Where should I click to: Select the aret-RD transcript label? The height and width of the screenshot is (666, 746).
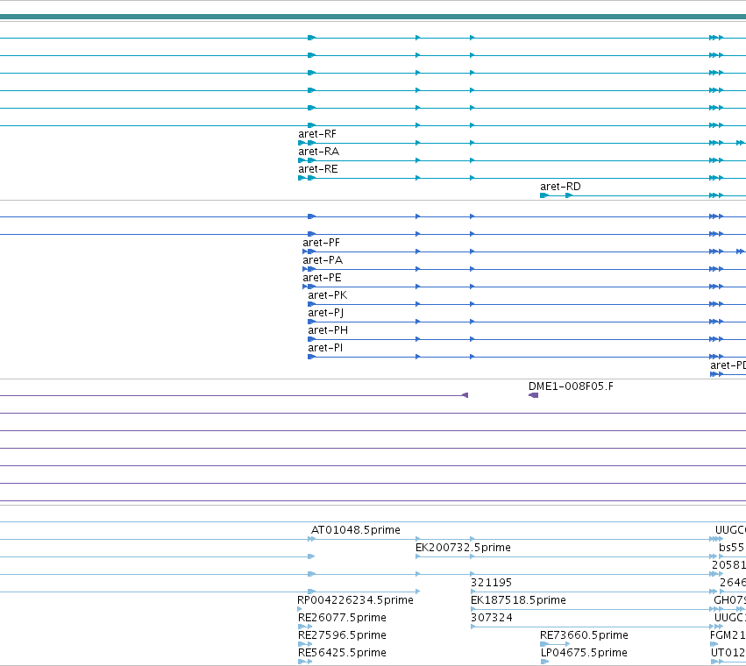click(x=560, y=187)
